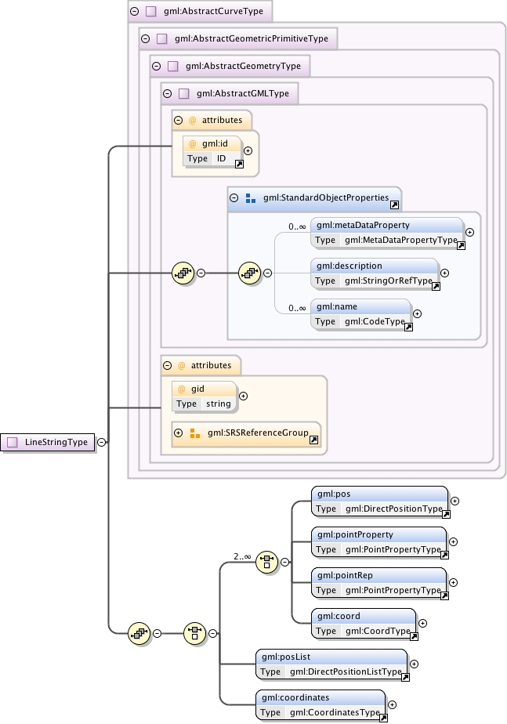The width and height of the screenshot is (507, 724).
Task: Follow the gml:SRSReferenceGroup reference arrow
Action: (313, 440)
